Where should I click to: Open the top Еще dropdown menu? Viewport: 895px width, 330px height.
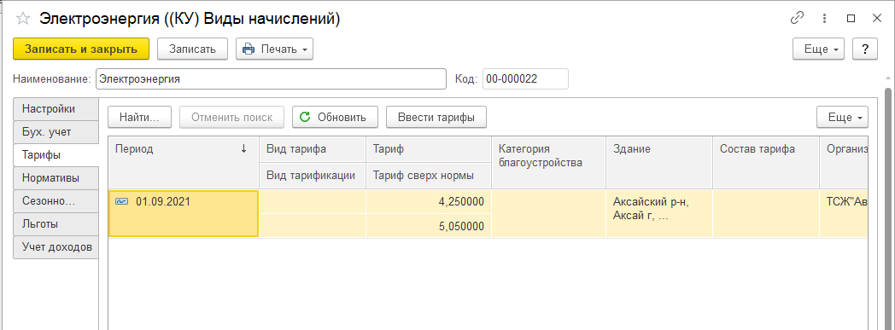(x=818, y=49)
